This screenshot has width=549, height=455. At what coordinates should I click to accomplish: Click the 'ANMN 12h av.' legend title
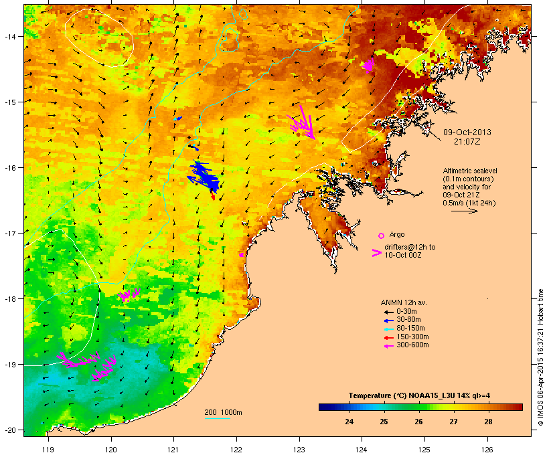click(404, 302)
